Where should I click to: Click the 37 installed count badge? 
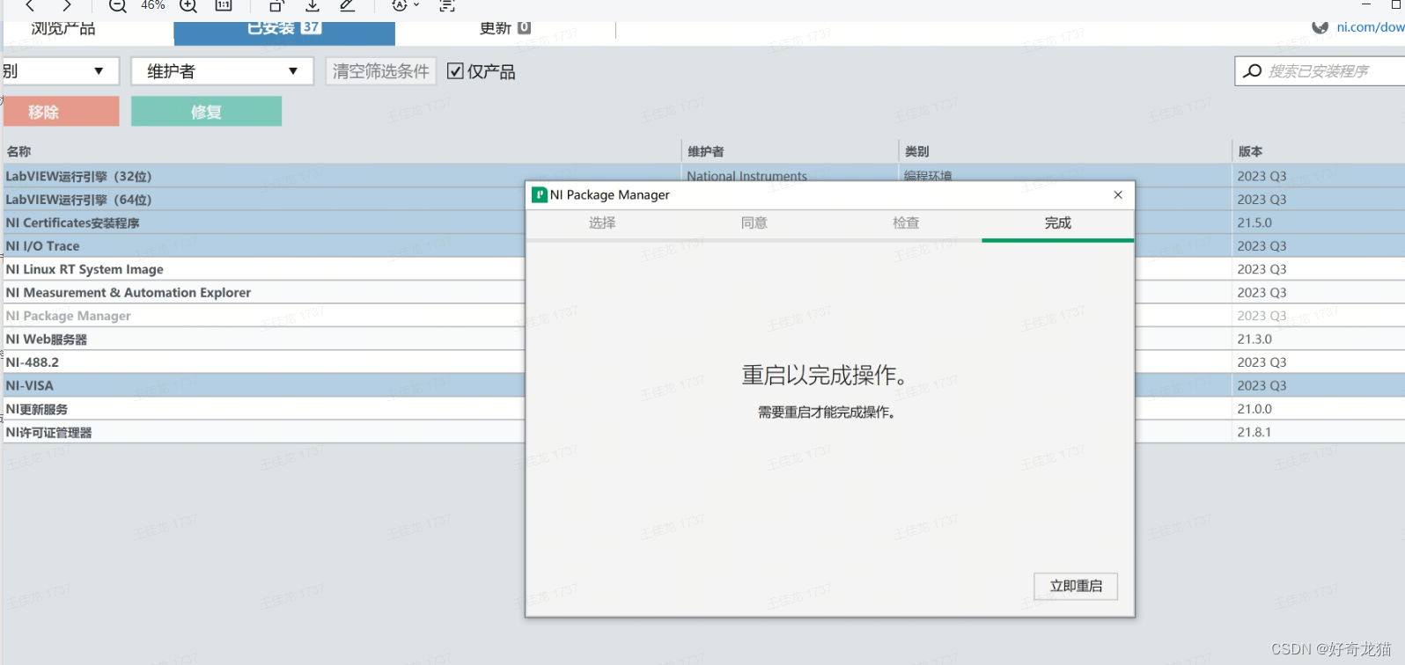coord(312,27)
